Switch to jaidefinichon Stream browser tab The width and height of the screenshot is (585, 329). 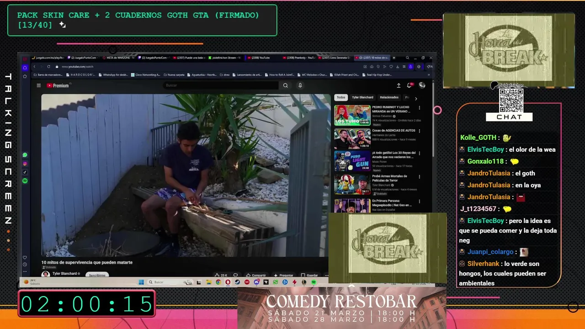pos(225,58)
